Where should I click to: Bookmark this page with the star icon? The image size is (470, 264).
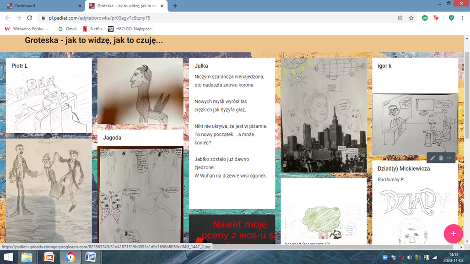(x=411, y=18)
